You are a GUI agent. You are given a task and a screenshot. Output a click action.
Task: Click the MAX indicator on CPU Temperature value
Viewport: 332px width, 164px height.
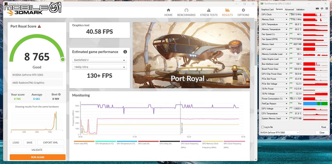pyautogui.click(x=290, y=113)
